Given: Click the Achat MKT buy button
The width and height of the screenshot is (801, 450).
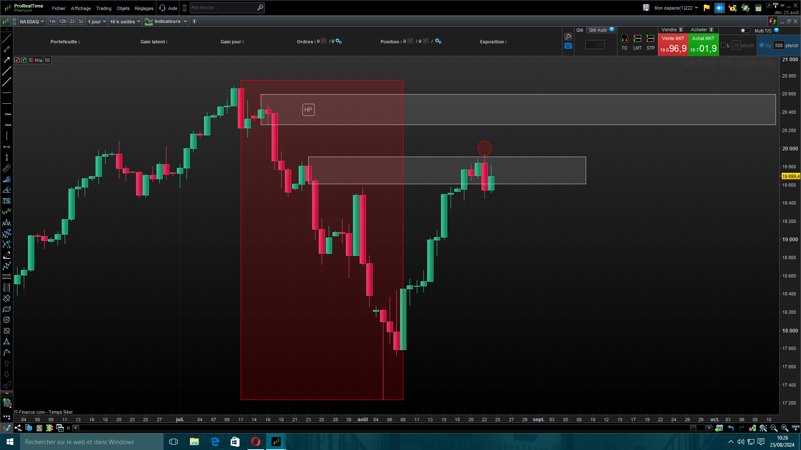Looking at the screenshot, I should click(x=703, y=45).
